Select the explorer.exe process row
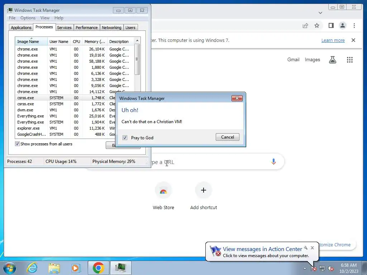 coord(66,128)
